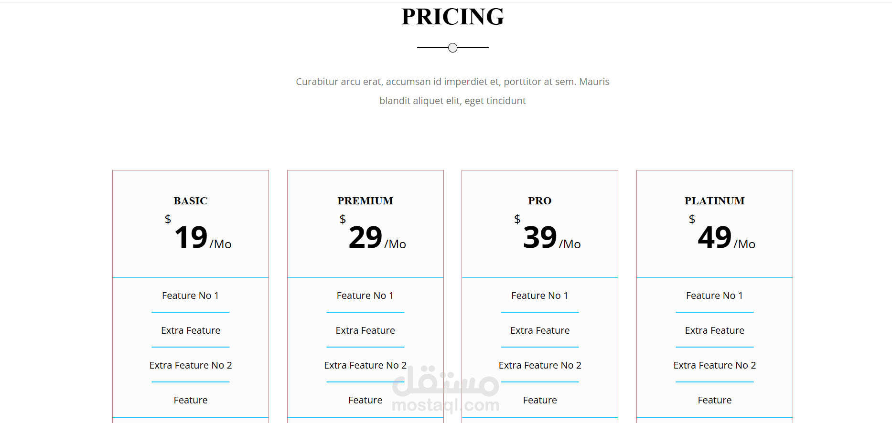Click Extra Feature No 2 in PRO card
Image resolution: width=892 pixels, height=423 pixels.
(540, 365)
